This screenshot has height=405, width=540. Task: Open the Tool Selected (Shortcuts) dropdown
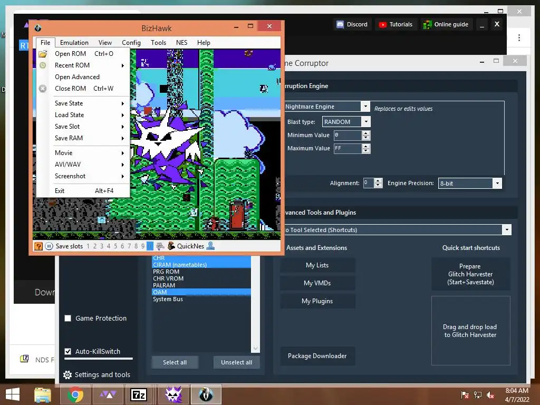507,230
